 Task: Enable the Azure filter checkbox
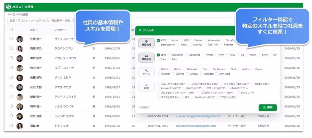169,40
